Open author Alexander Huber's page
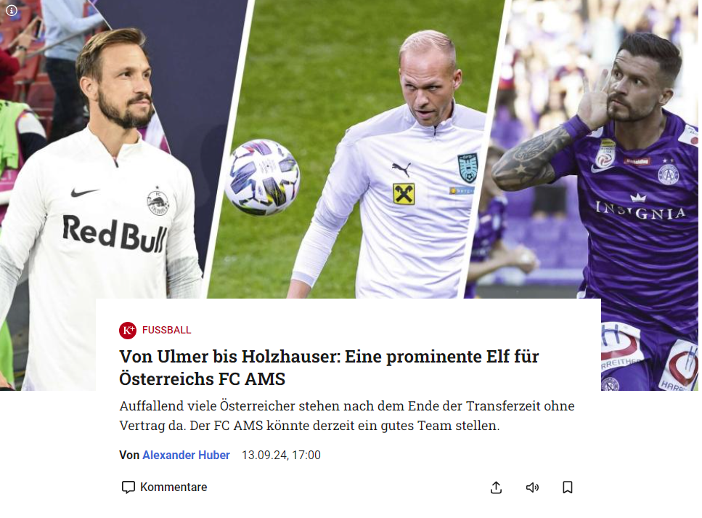The image size is (702, 518). tap(186, 455)
